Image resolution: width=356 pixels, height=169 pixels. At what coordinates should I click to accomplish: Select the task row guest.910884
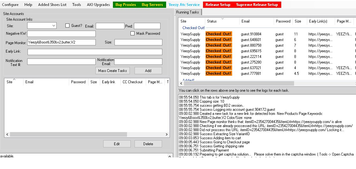pos(267,34)
